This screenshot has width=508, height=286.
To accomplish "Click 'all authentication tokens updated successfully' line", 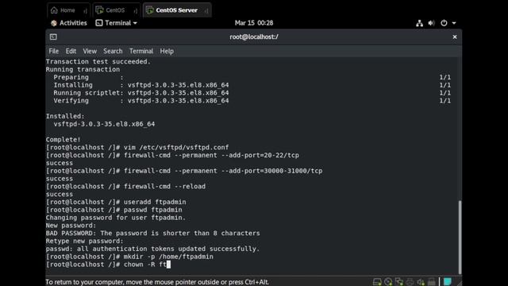I will [153, 249].
